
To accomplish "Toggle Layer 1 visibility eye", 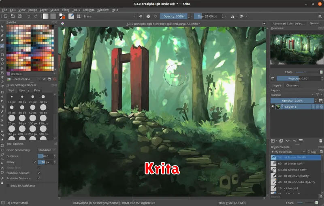I will [273, 107].
